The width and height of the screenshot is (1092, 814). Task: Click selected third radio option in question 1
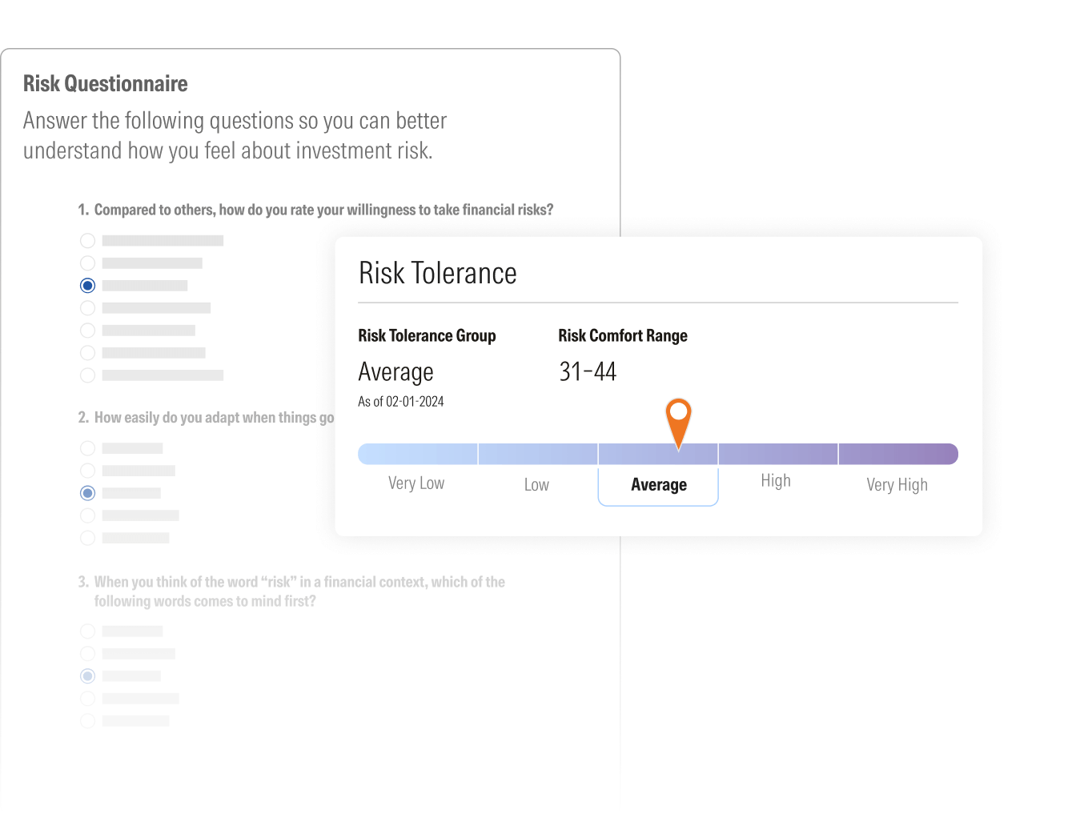pos(88,286)
